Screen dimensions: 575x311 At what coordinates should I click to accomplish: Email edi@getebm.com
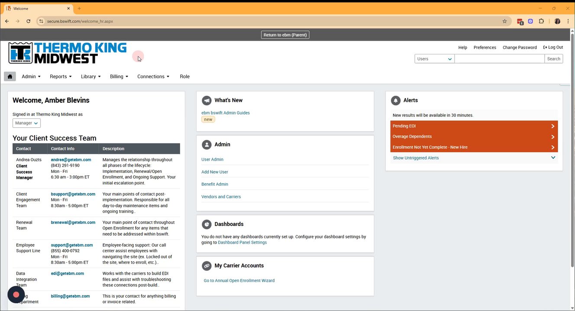(x=68, y=273)
